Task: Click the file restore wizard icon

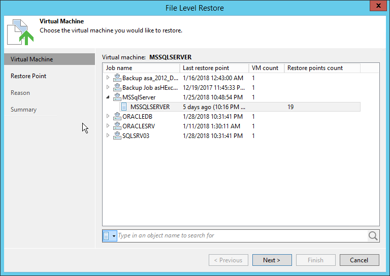Action: click(20, 32)
